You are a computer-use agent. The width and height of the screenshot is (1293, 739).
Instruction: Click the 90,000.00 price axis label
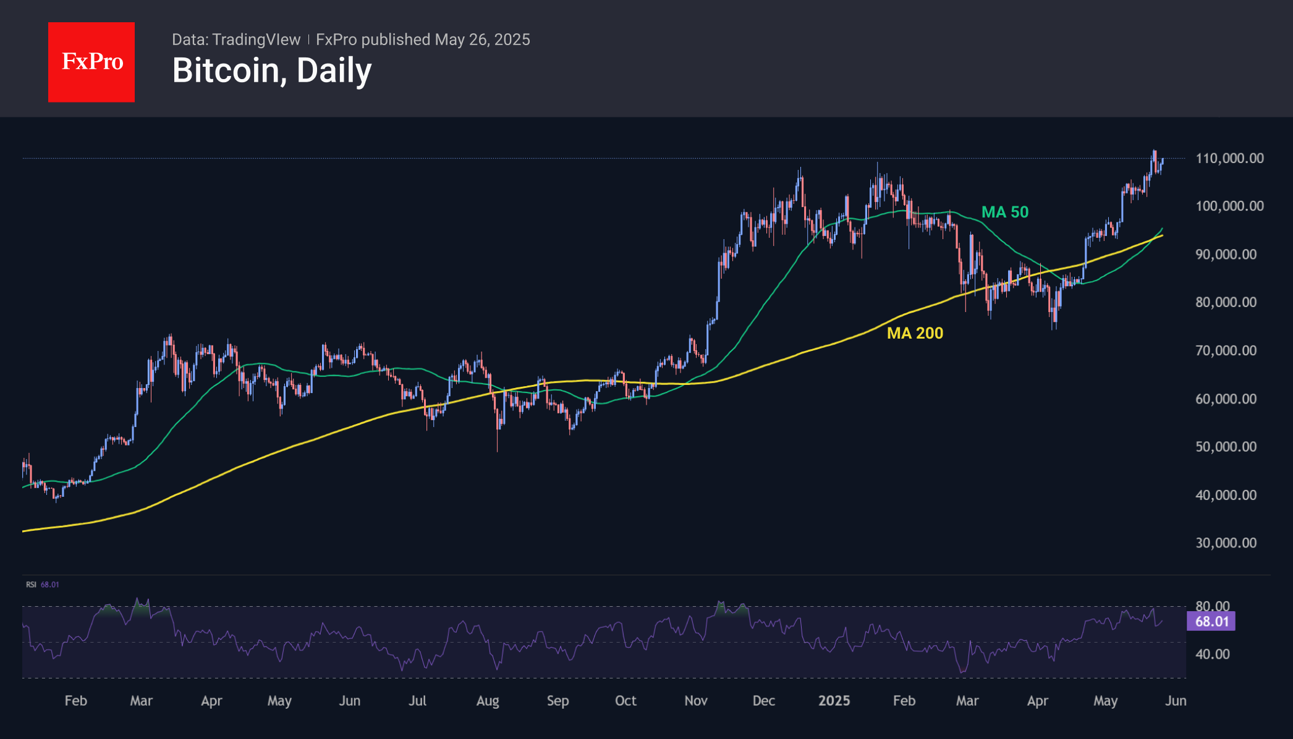[1226, 254]
